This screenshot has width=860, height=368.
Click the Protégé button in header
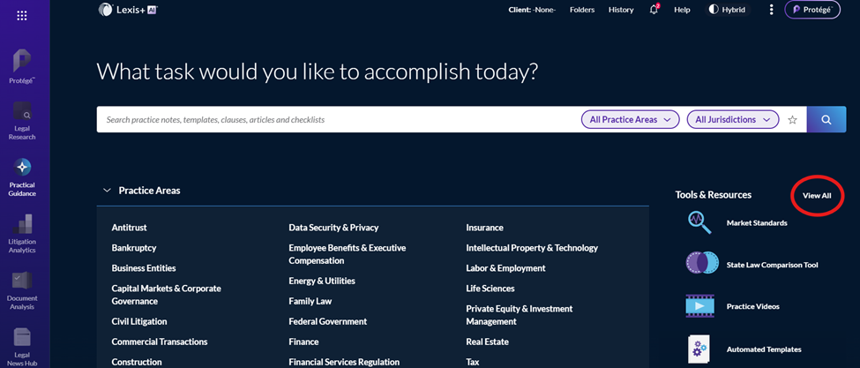pos(811,10)
